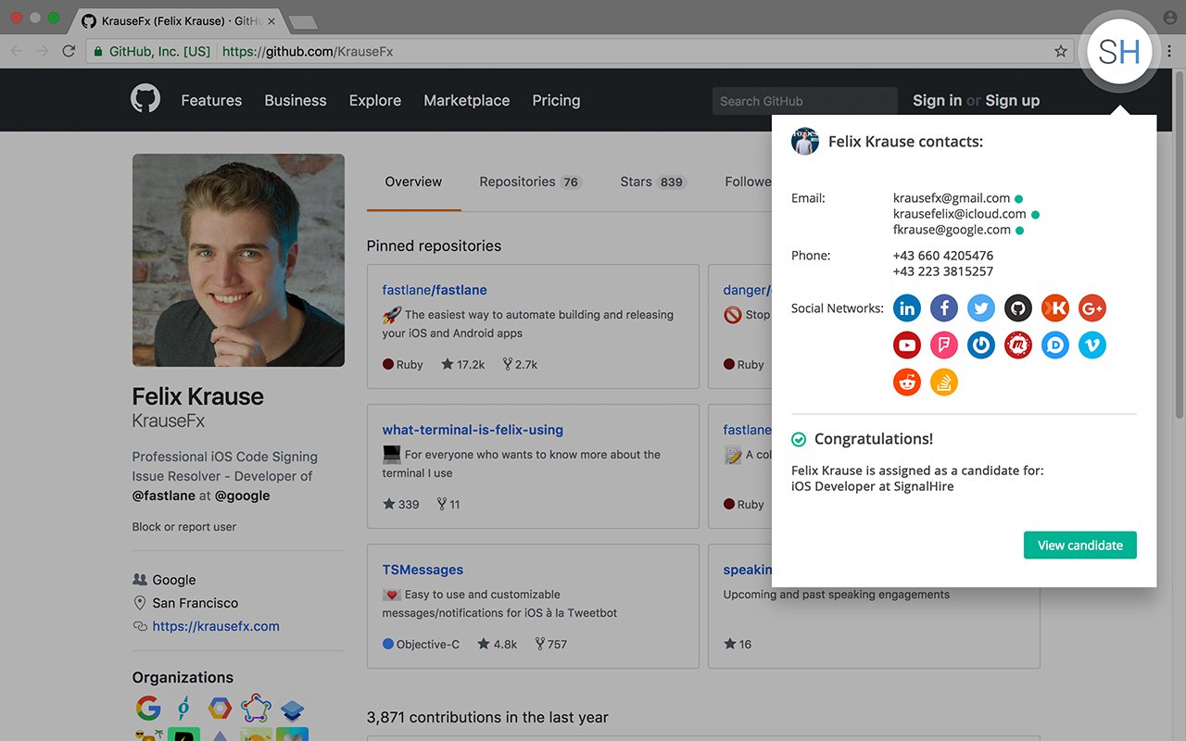Open the TSMessages repository link
This screenshot has height=741, width=1186.
point(423,570)
